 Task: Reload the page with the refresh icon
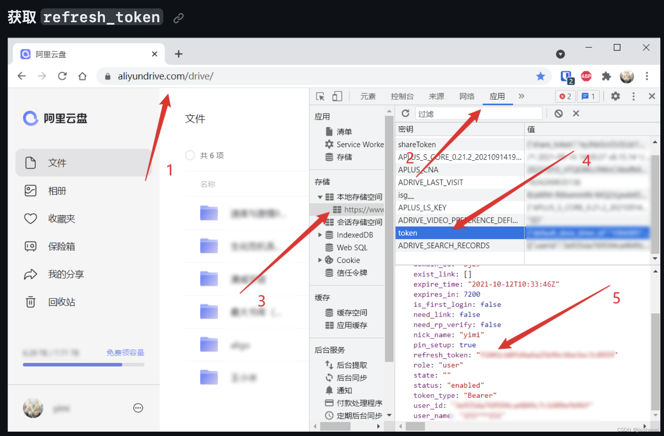point(62,76)
